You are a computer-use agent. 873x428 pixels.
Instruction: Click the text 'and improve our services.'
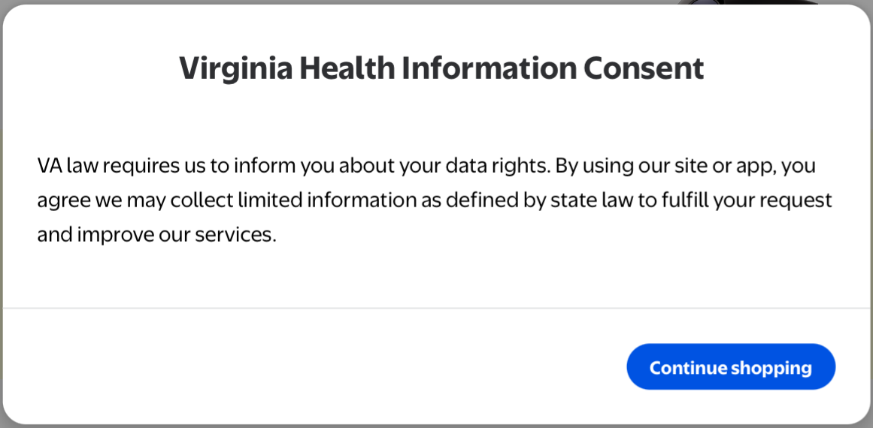157,235
